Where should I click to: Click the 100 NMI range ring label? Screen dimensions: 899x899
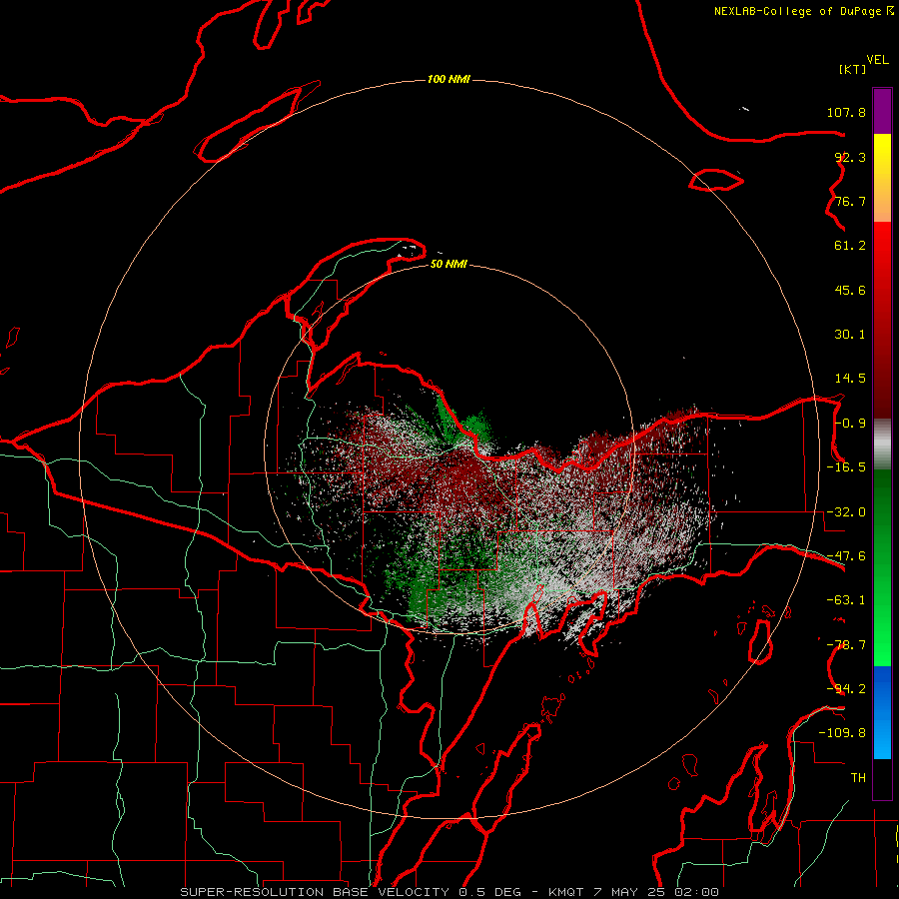pos(449,79)
